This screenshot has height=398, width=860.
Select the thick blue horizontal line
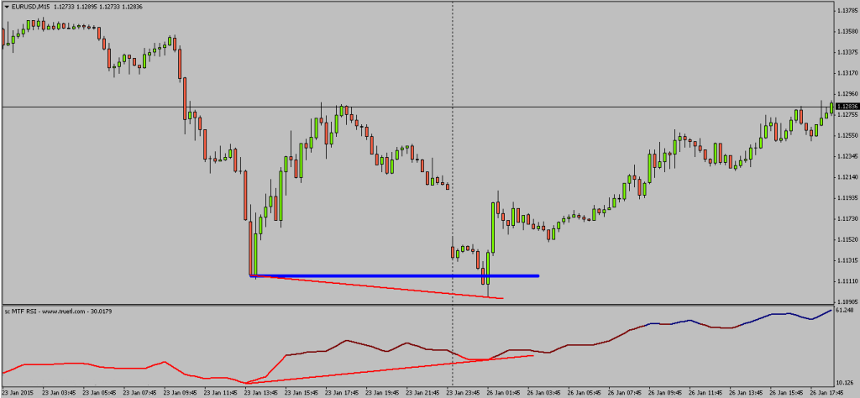coord(395,275)
